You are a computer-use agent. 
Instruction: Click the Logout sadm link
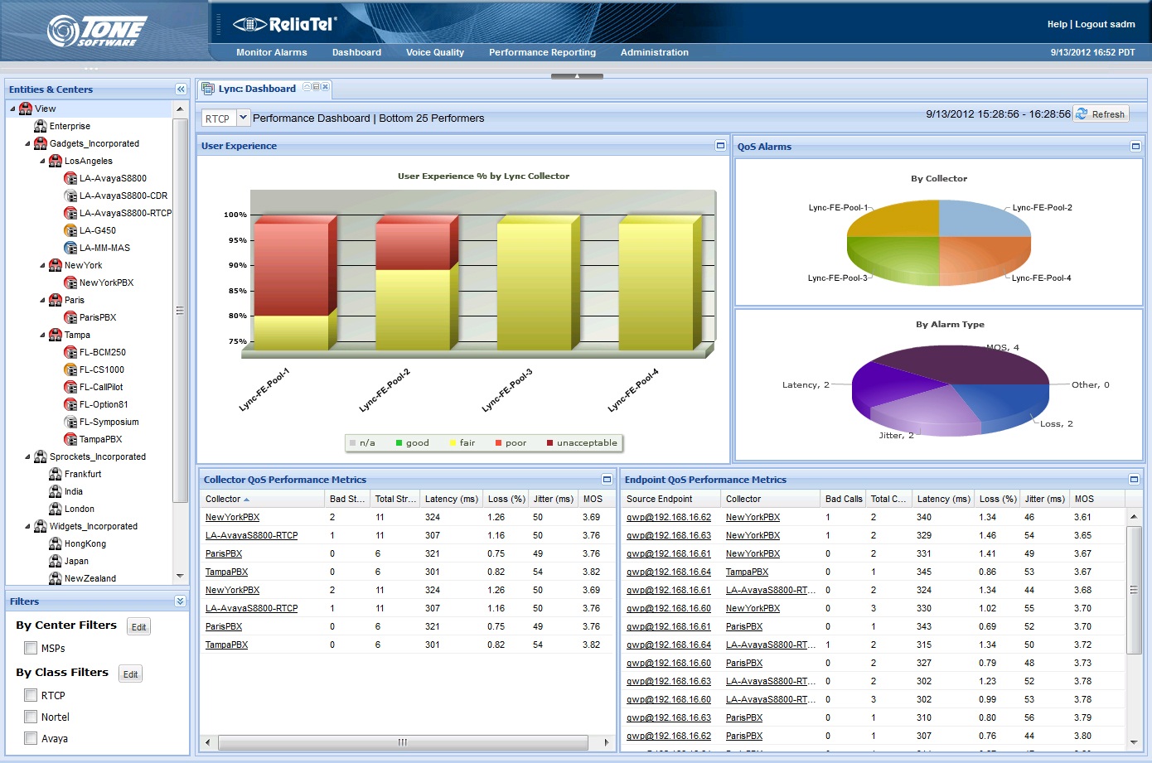[x=1105, y=24]
